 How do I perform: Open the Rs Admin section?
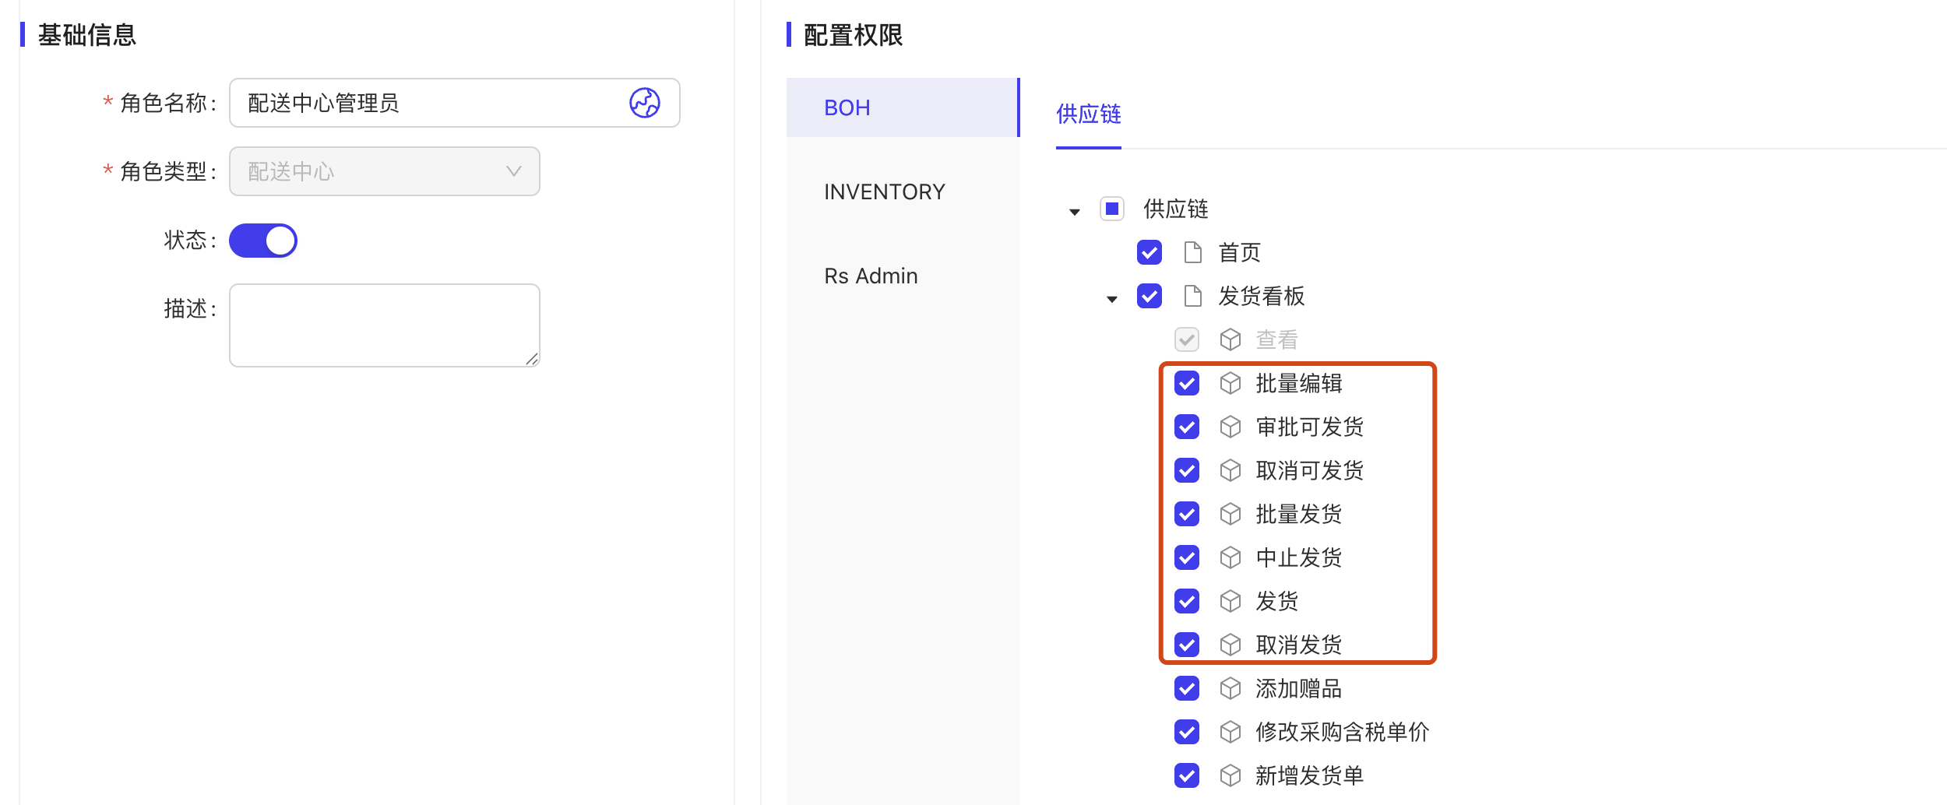(871, 276)
